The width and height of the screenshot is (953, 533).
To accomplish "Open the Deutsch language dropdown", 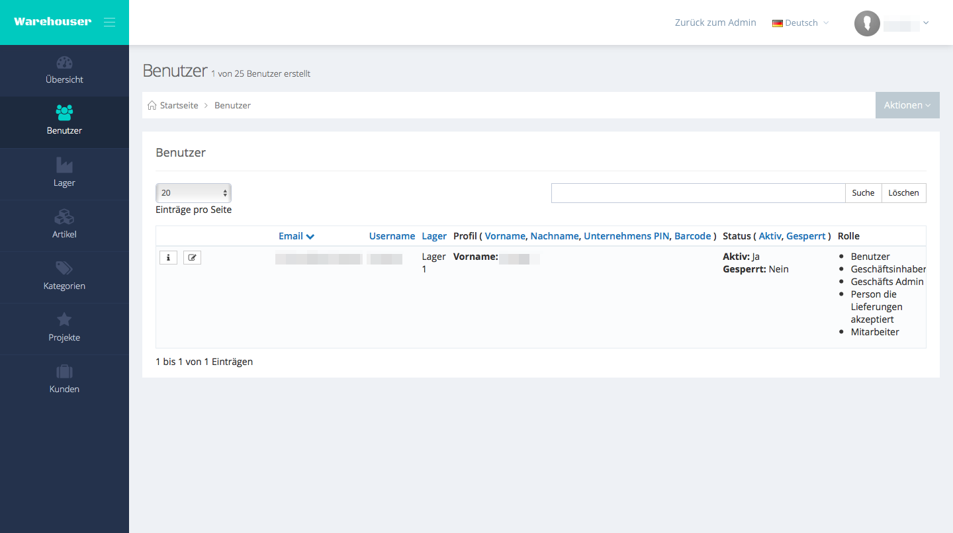I will pyautogui.click(x=801, y=23).
